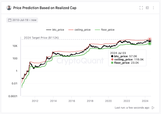The height and width of the screenshot is (114, 161).
Task: Toggle btc_price series in legend
Action: (55, 30)
